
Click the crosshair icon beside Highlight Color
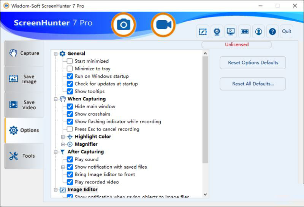[70, 137]
